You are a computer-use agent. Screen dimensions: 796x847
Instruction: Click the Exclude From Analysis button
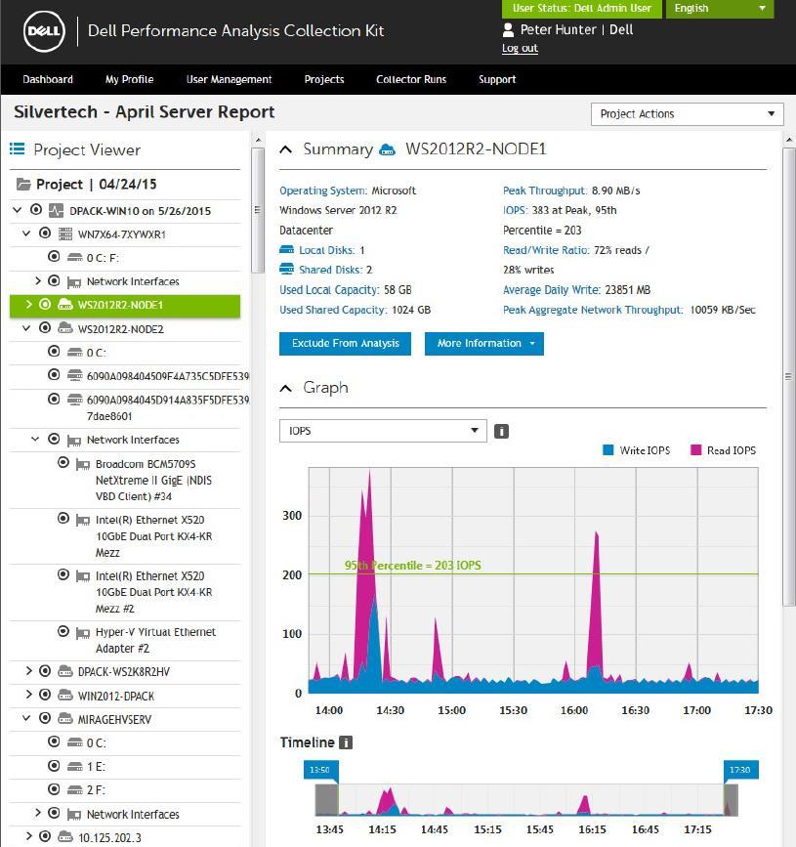[x=345, y=344]
